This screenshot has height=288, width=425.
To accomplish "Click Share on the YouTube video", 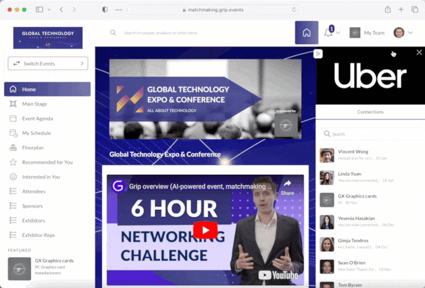I will [x=287, y=188].
